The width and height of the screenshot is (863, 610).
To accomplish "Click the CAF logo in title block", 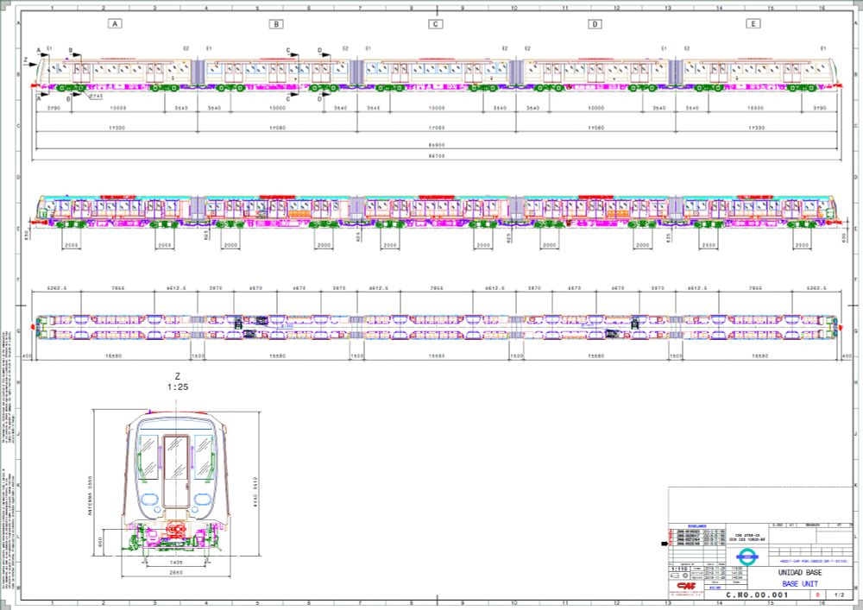I will (686, 586).
